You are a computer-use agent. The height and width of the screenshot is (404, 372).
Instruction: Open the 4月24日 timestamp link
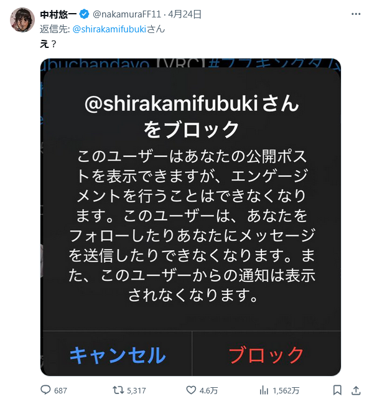pos(185,14)
